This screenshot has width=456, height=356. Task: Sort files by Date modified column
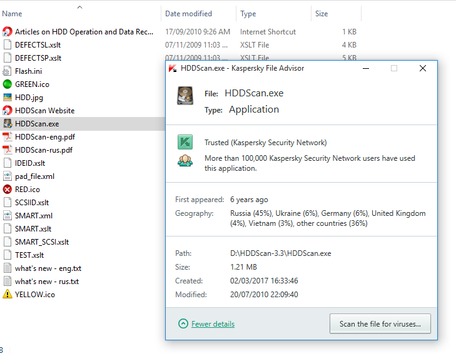pyautogui.click(x=188, y=14)
